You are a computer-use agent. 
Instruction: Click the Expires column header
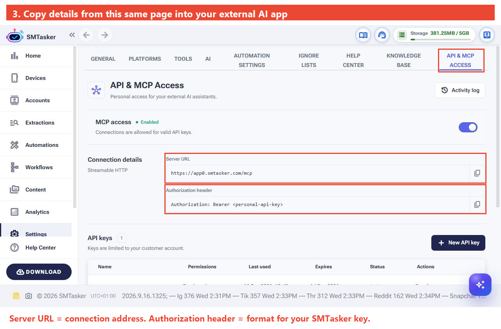point(323,267)
